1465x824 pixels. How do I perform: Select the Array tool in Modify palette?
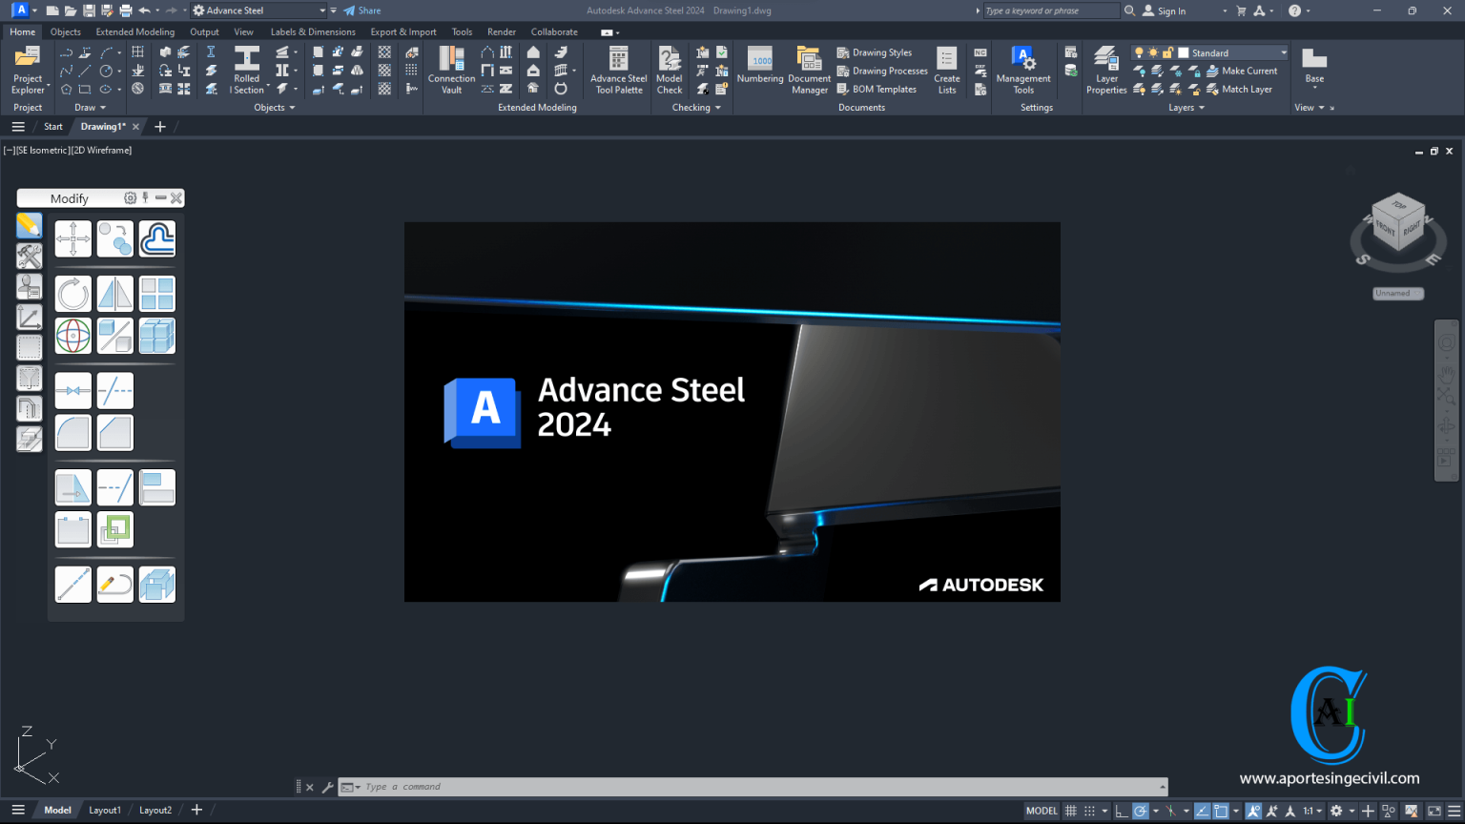pos(157,294)
